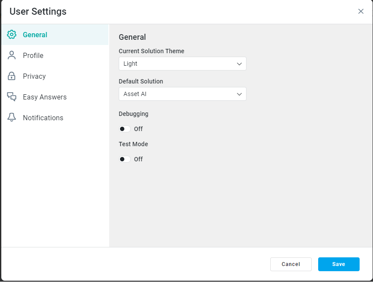
Task: Enable the Debugging toggle switch
Action: [x=125, y=129]
